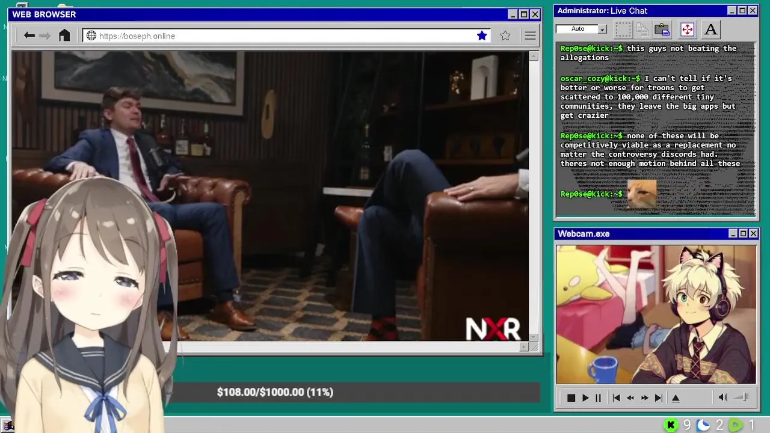Click scroll right arrow in browser's horizontal scrollbar
Screen dimensions: 770x433
coord(524,346)
